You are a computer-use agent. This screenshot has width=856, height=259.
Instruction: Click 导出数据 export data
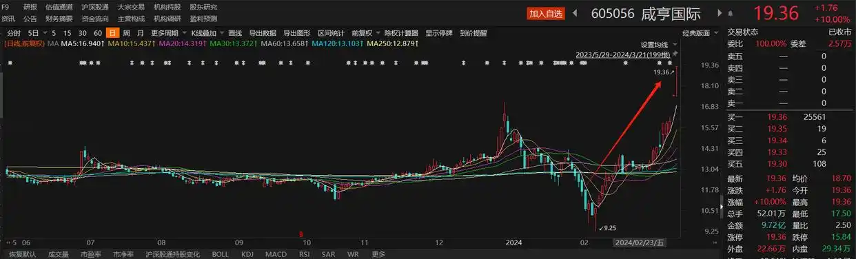[263, 32]
